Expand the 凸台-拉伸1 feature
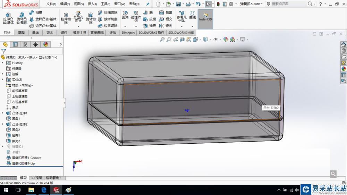The image size is (347, 195). [3, 113]
